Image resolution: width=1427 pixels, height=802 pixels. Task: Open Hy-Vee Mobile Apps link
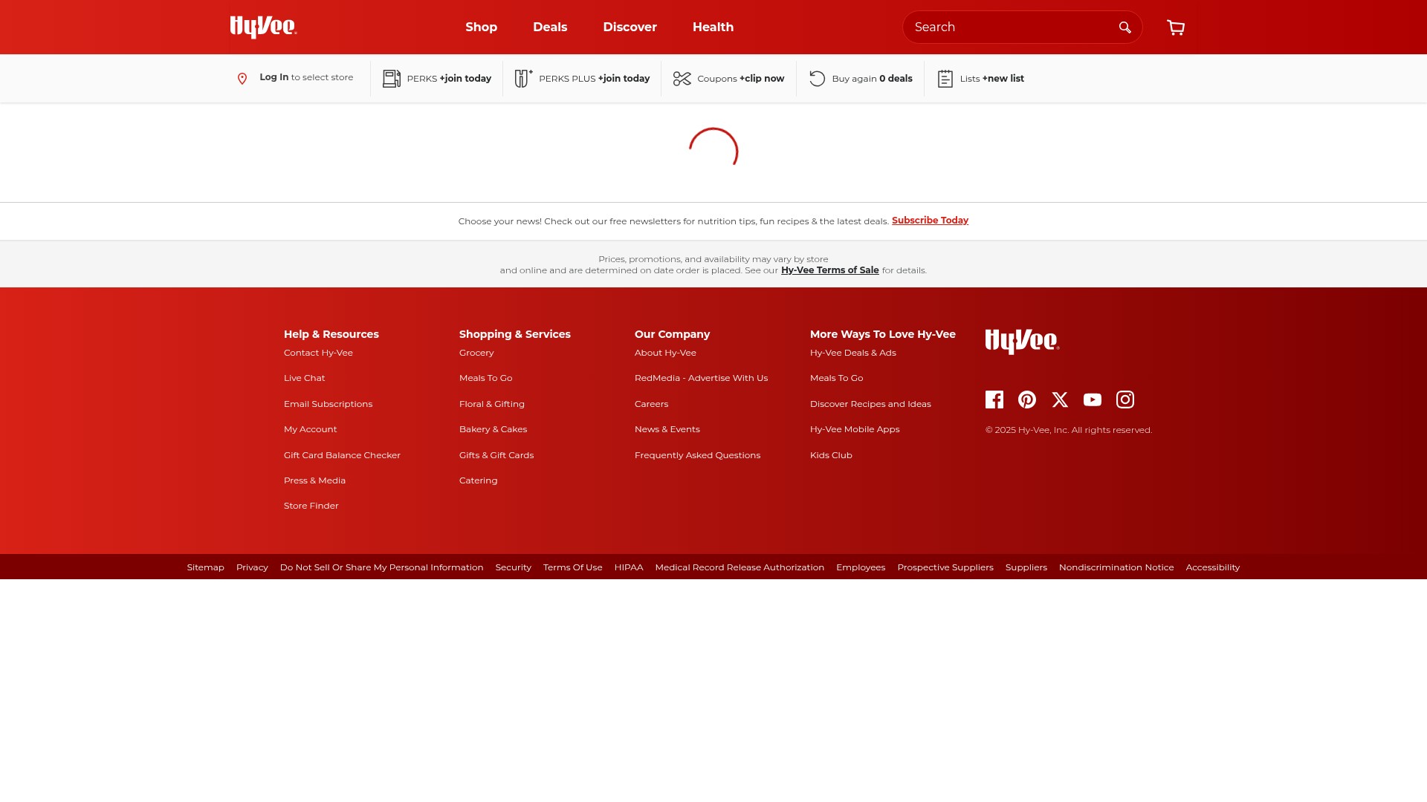click(855, 429)
